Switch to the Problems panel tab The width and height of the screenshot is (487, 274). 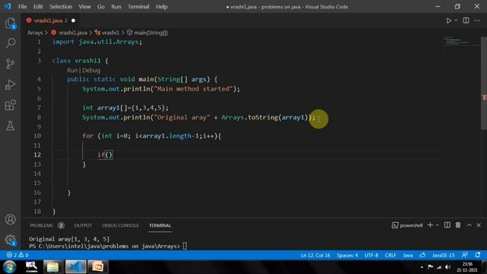[41, 225]
